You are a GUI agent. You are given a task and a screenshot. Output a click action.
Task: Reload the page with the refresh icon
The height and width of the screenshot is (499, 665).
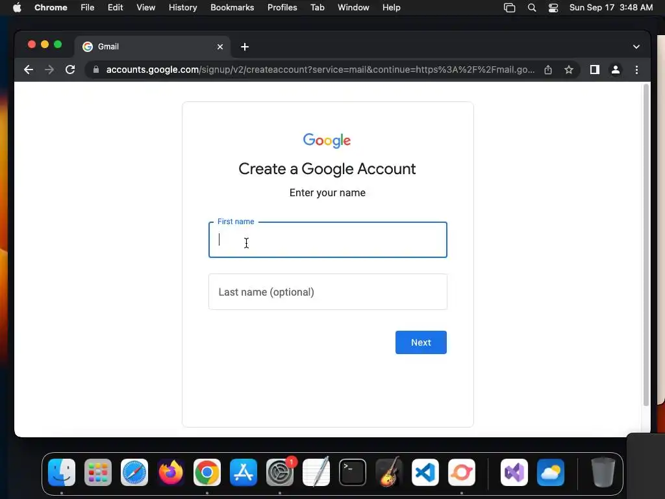click(x=70, y=70)
